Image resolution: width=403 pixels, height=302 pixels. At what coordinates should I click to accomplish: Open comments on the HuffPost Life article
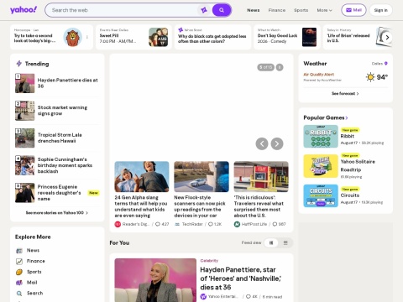pos(279,224)
